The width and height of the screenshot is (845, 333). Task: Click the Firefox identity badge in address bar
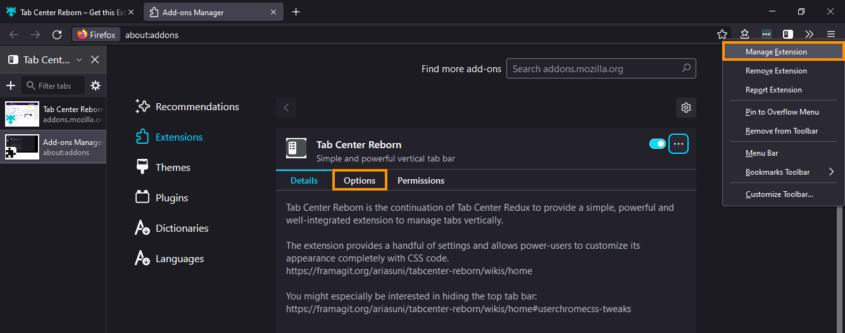96,35
